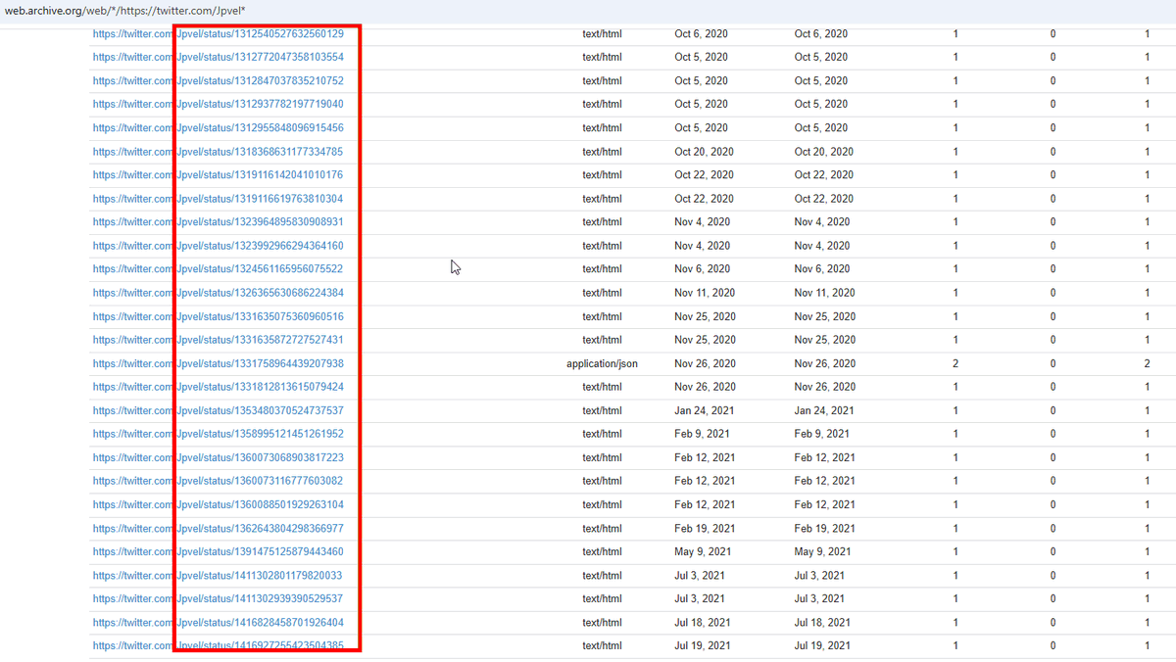Open archived link Jpvel/status/1312847037835210752
1176x662 pixels.
point(219,80)
